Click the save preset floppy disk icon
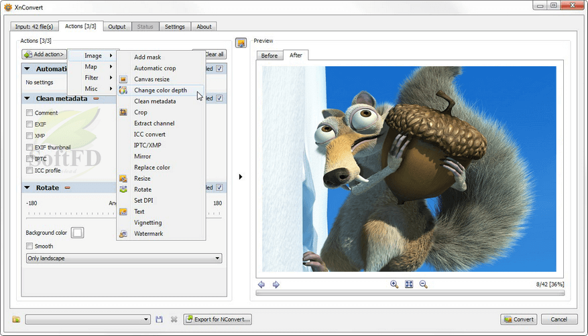The image size is (588, 336). pos(159,320)
